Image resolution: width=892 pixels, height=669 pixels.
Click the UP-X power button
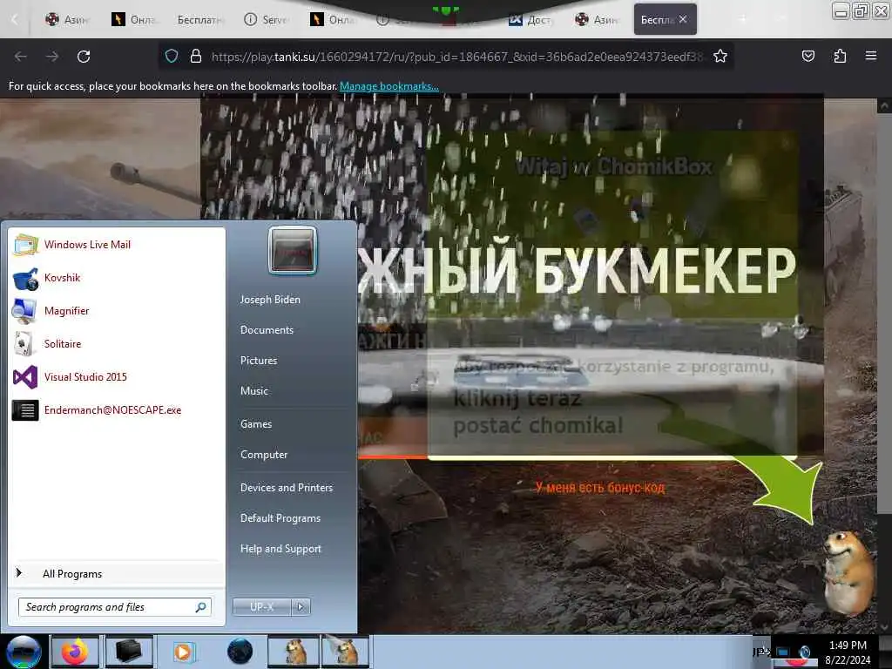tap(262, 607)
